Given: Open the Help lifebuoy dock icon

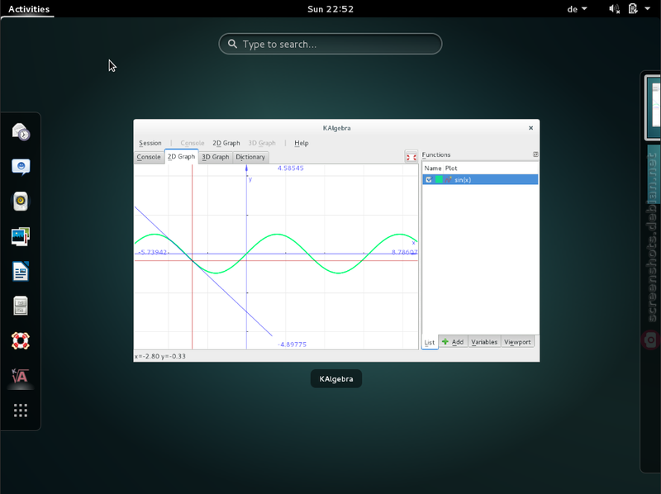Looking at the screenshot, I should (20, 340).
